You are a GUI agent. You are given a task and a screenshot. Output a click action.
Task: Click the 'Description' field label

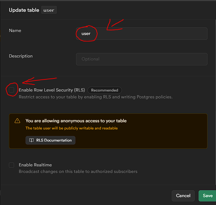tap(21, 56)
